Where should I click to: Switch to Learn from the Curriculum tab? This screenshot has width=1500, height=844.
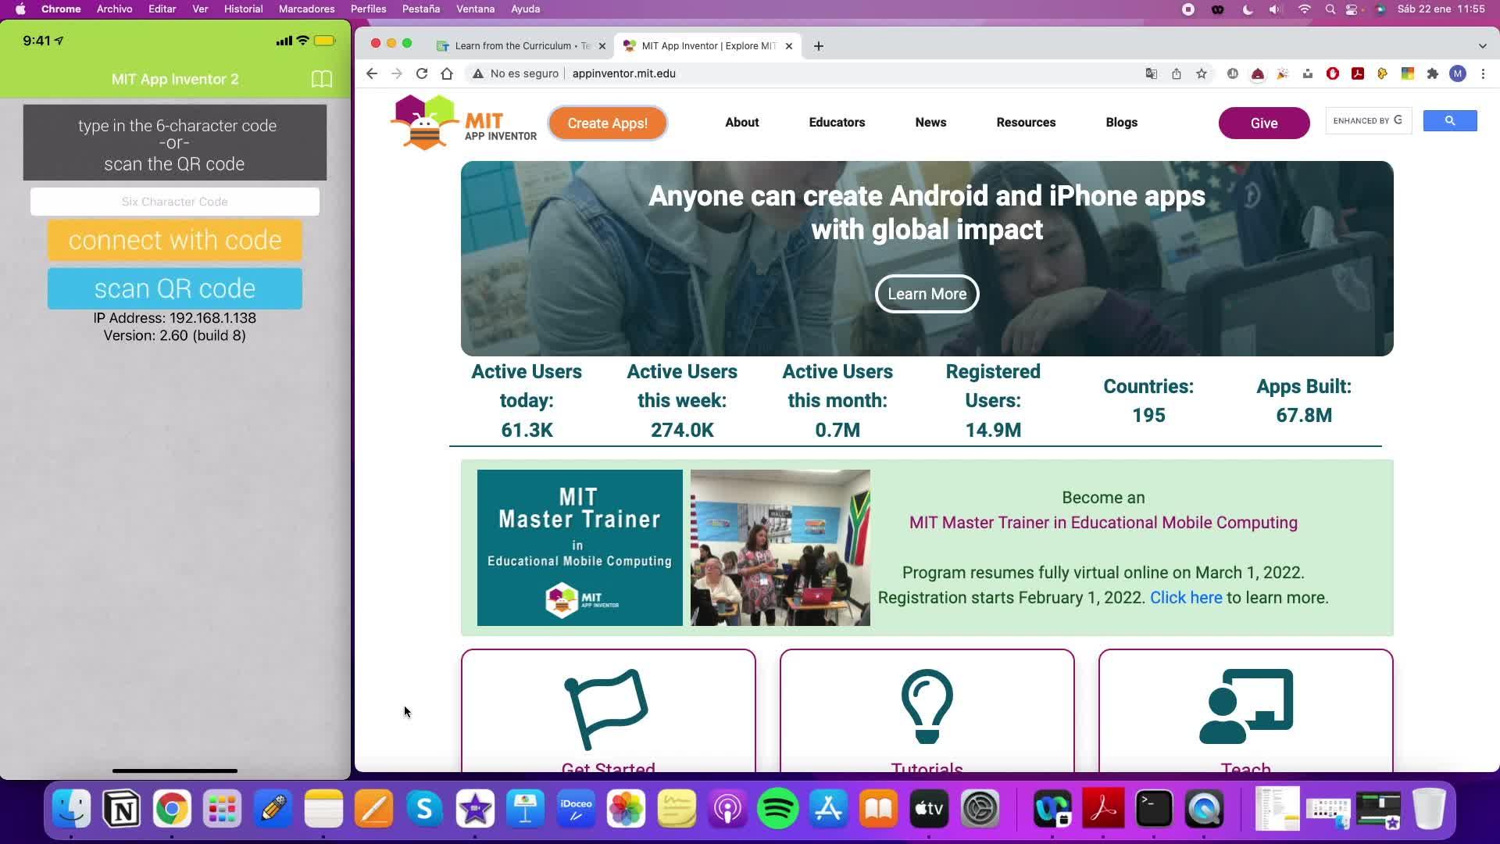point(516,46)
